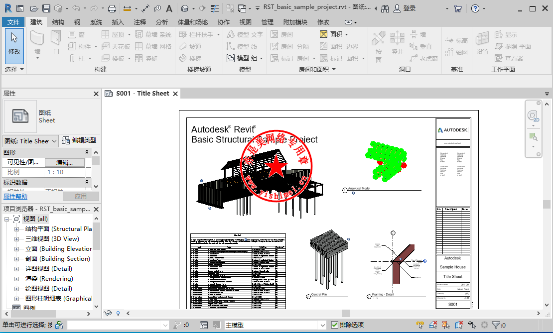Select the Measure between two references tool
Screen dimensions: 553x333
point(128,8)
